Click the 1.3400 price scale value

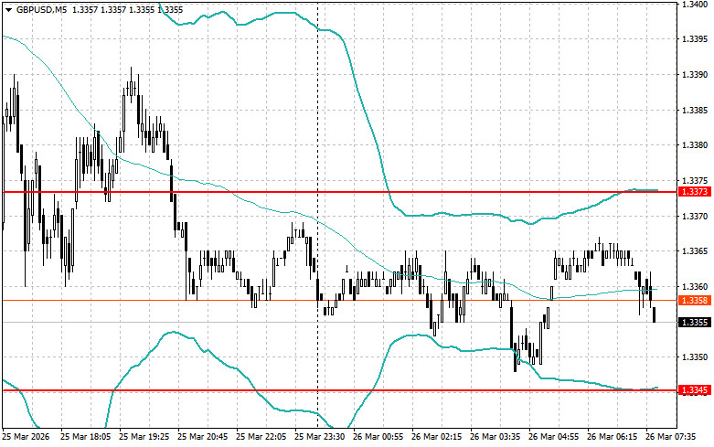[x=695, y=4]
